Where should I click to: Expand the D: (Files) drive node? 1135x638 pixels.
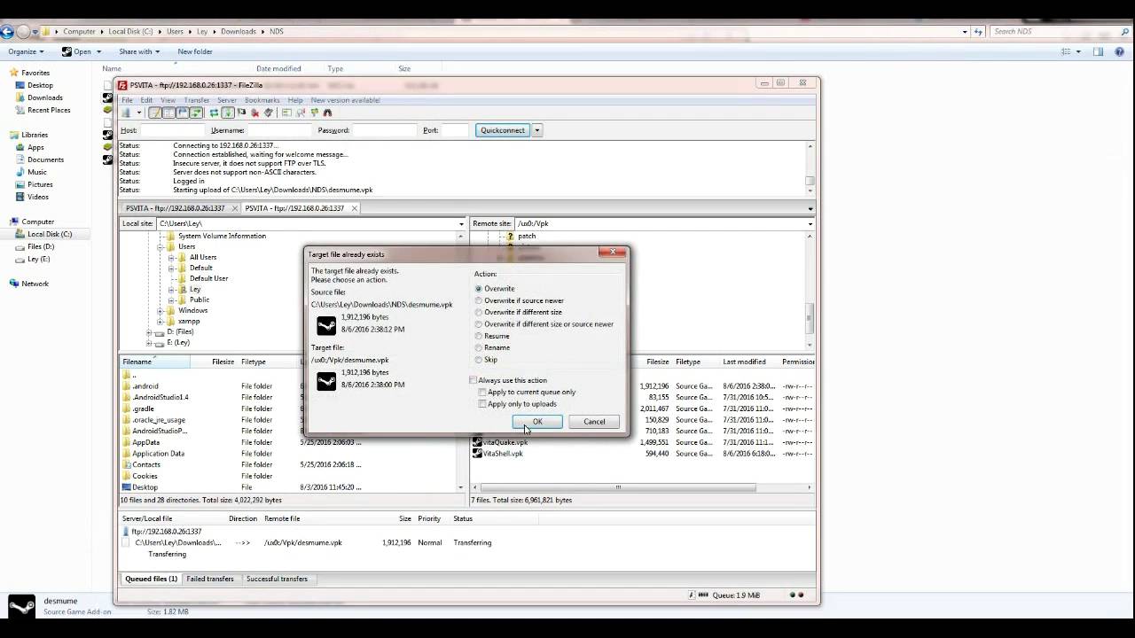[150, 332]
